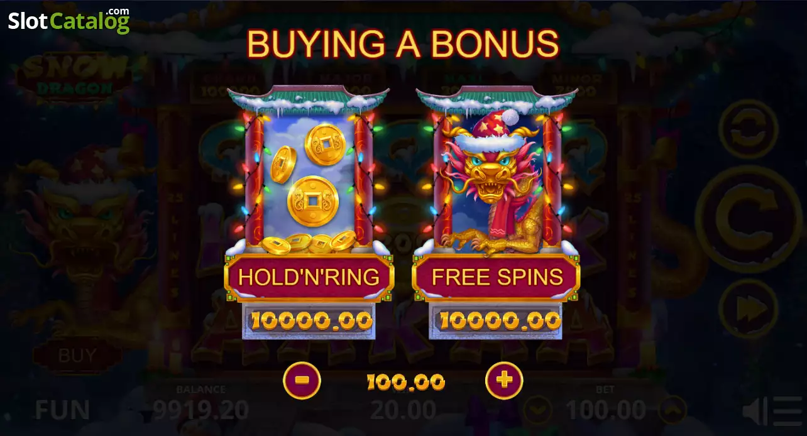Click the Hold'N'Ring 10000.00 price tag
The height and width of the screenshot is (436, 807).
click(309, 321)
